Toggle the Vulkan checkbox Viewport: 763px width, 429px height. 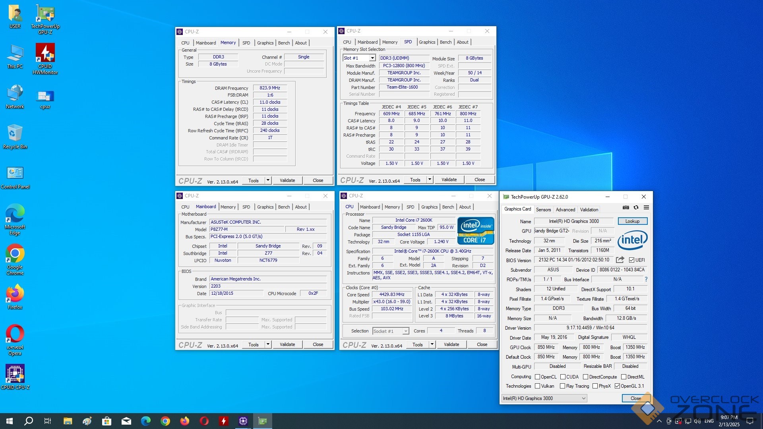tap(537, 386)
